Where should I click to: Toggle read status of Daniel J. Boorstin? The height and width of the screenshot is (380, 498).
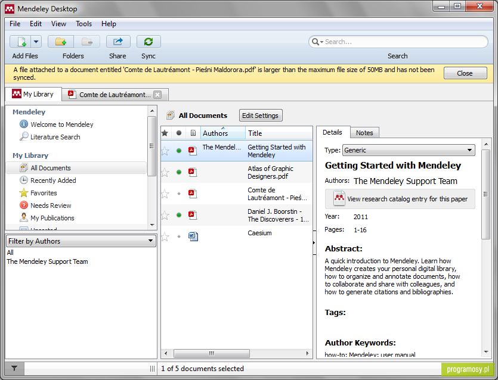[179, 216]
